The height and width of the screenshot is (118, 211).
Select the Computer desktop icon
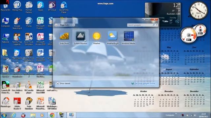tap(6, 22)
